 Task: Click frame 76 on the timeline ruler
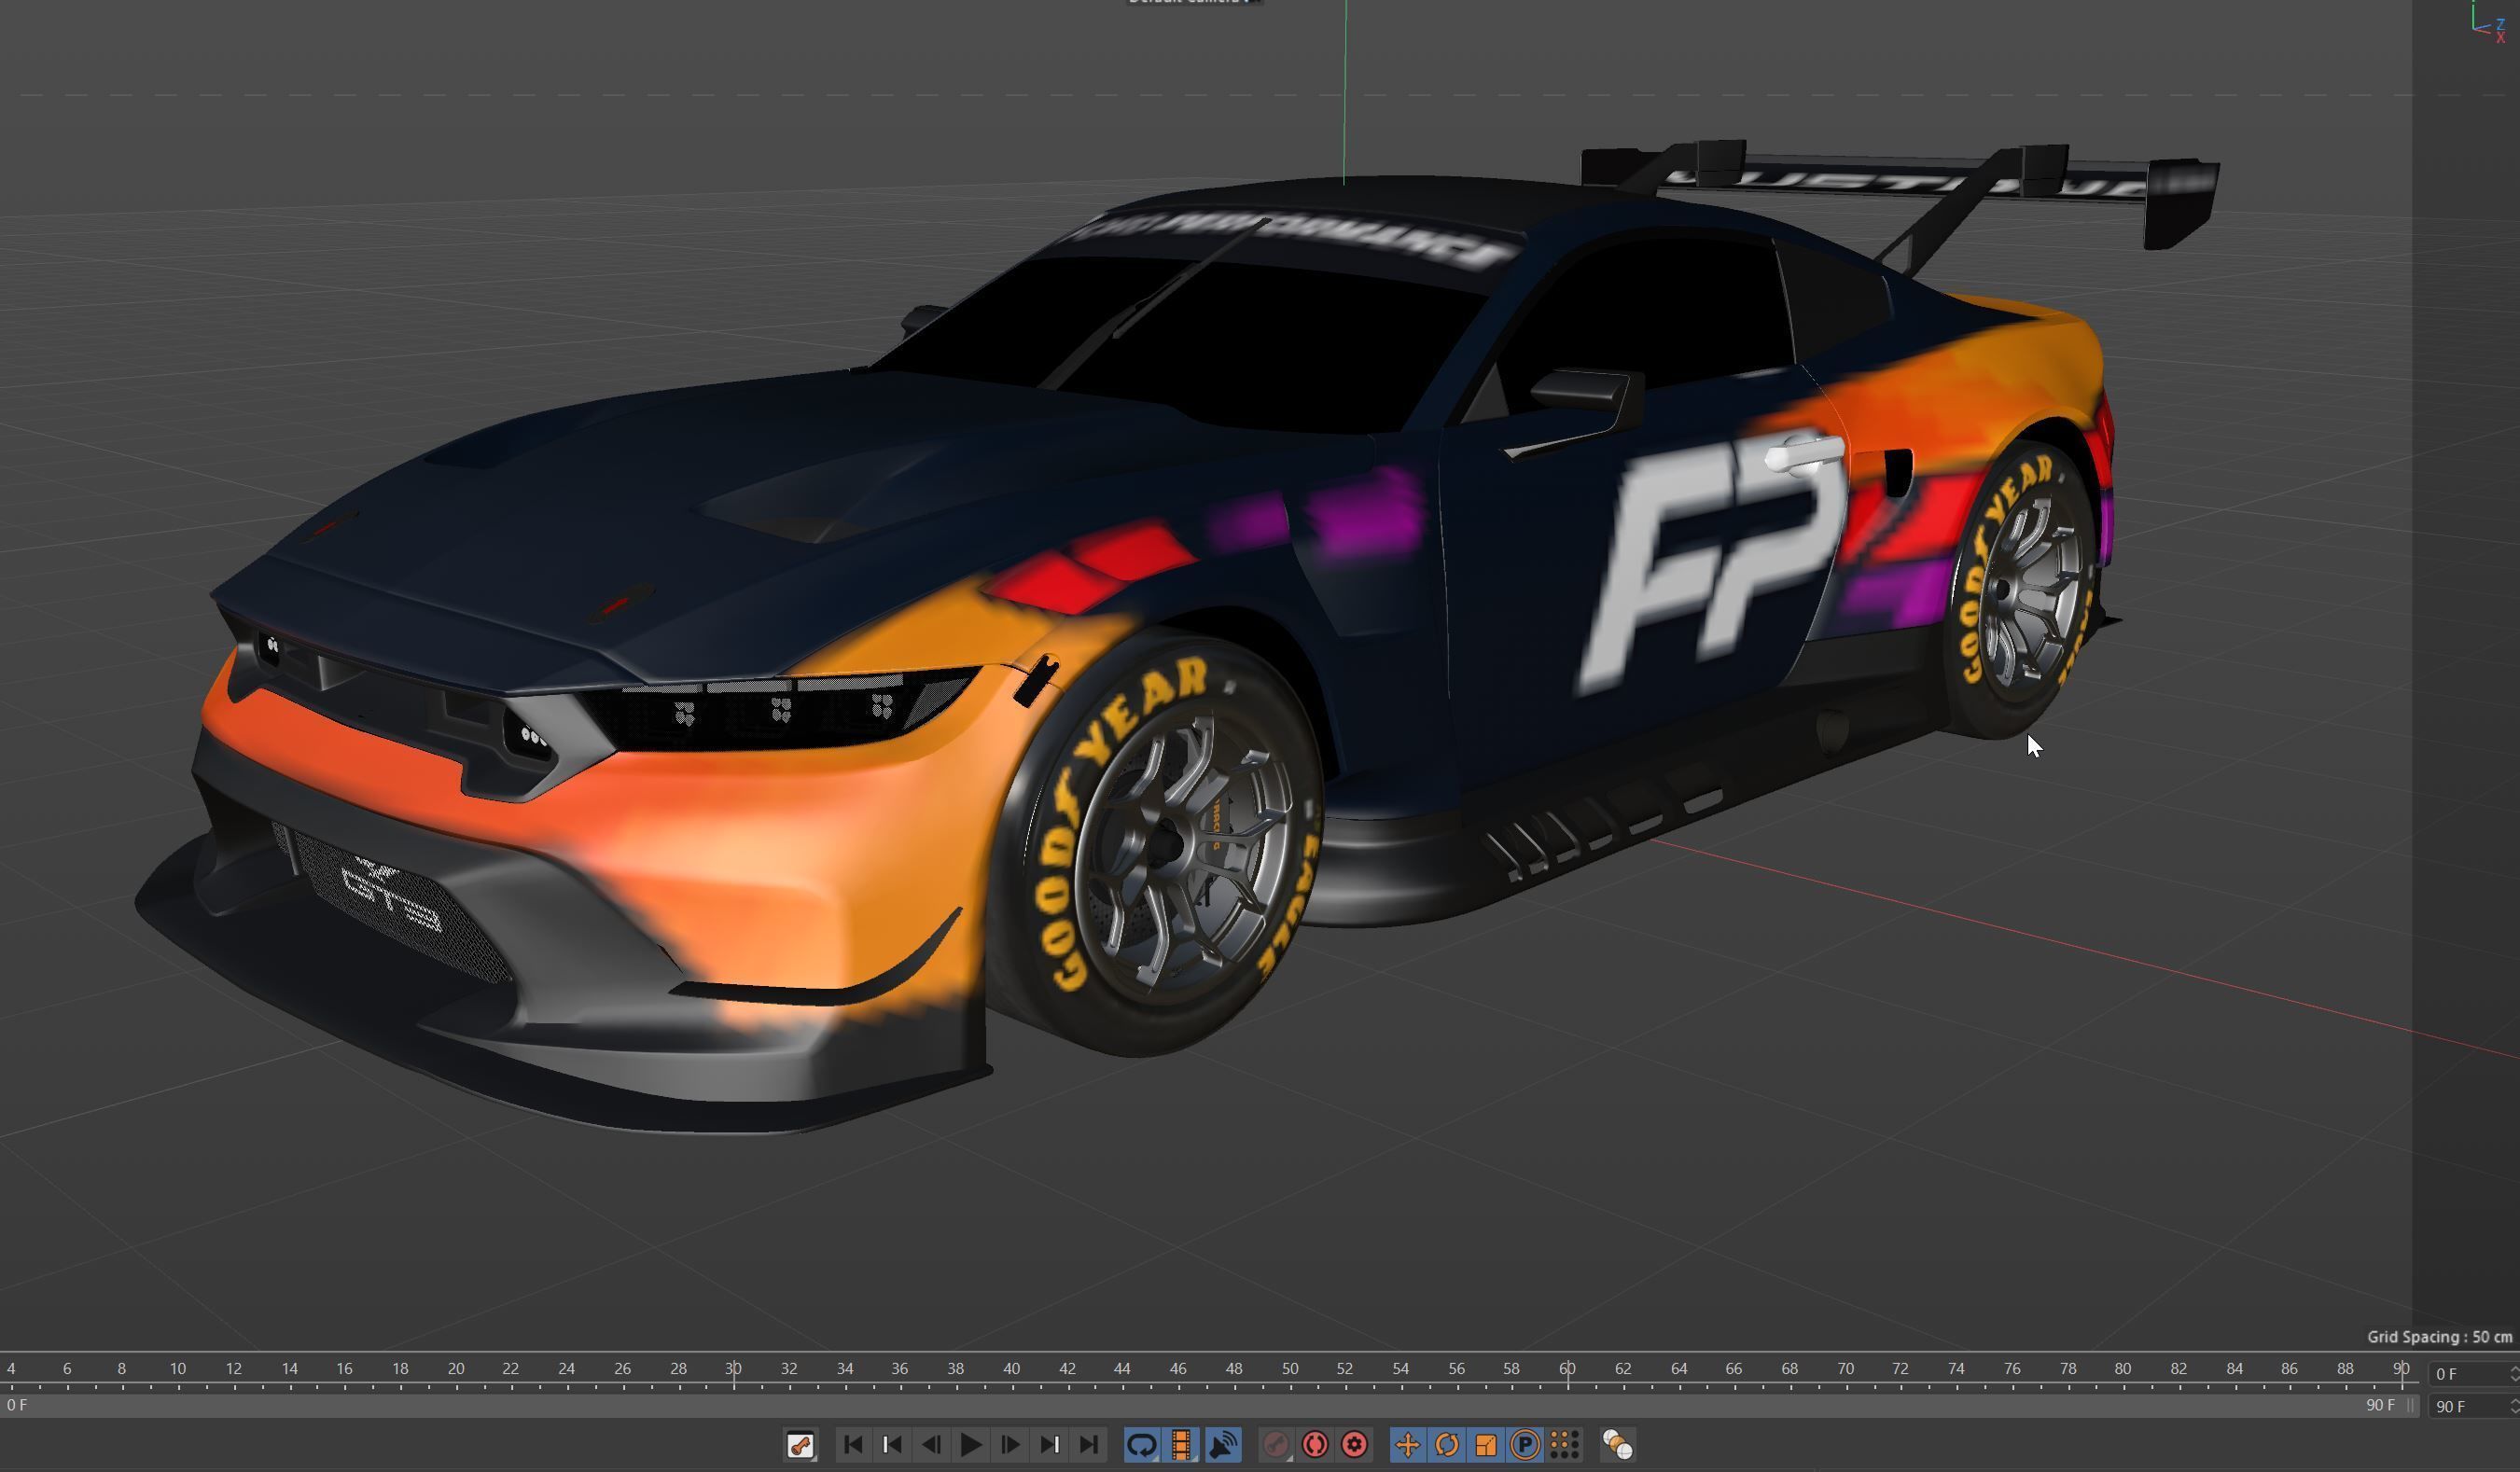pyautogui.click(x=2012, y=1369)
